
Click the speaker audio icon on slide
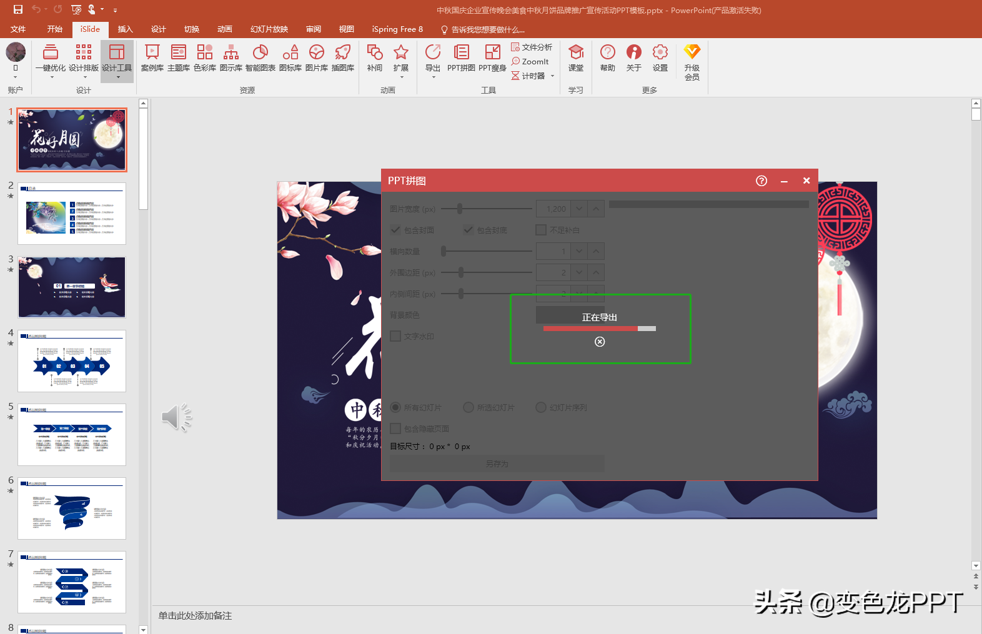tap(177, 417)
